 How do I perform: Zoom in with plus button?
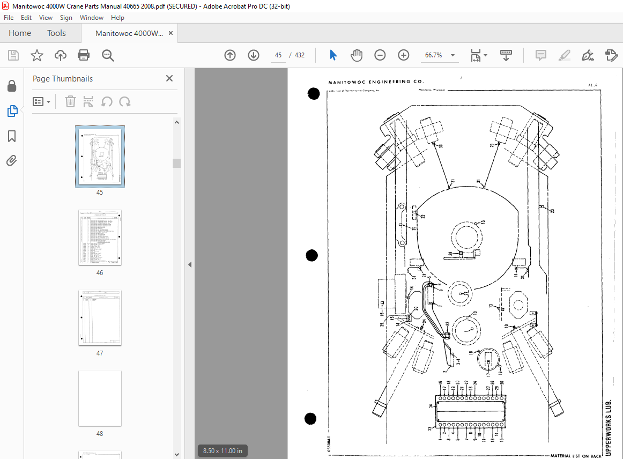click(x=403, y=55)
